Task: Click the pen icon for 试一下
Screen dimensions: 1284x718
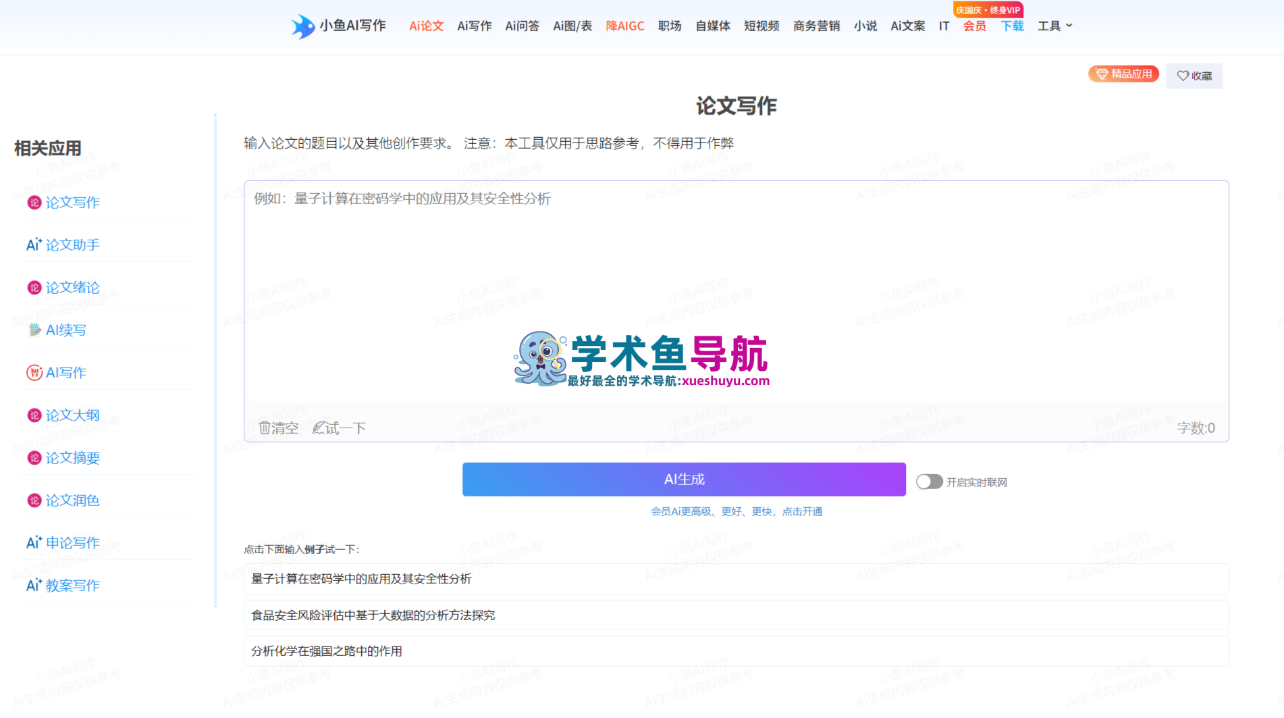Action: coord(318,428)
